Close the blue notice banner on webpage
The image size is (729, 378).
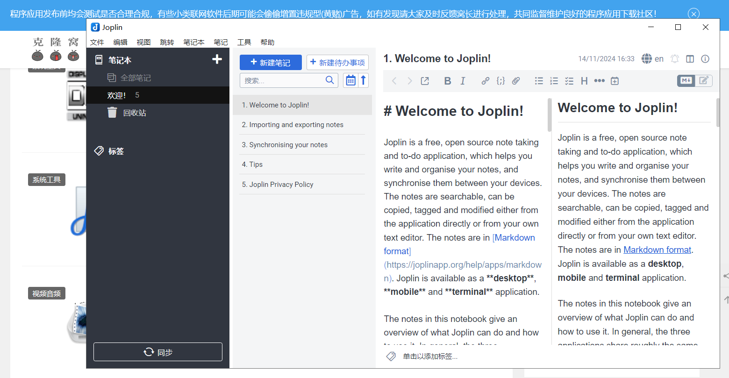[694, 14]
